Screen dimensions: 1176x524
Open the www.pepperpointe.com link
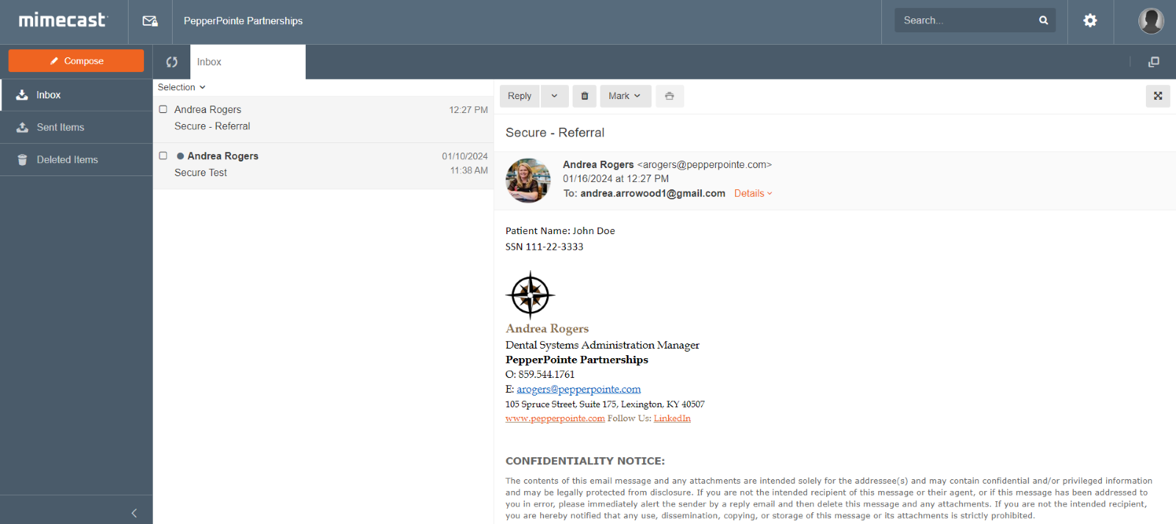(x=555, y=418)
